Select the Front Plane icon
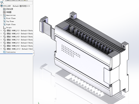Screen dimensions: 139x104 [5, 18]
